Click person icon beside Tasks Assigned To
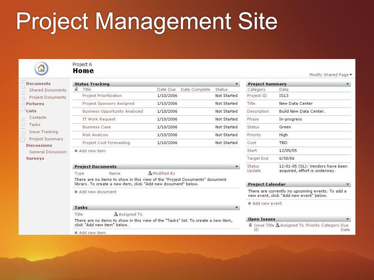This screenshot has width=374, height=280. [116, 214]
